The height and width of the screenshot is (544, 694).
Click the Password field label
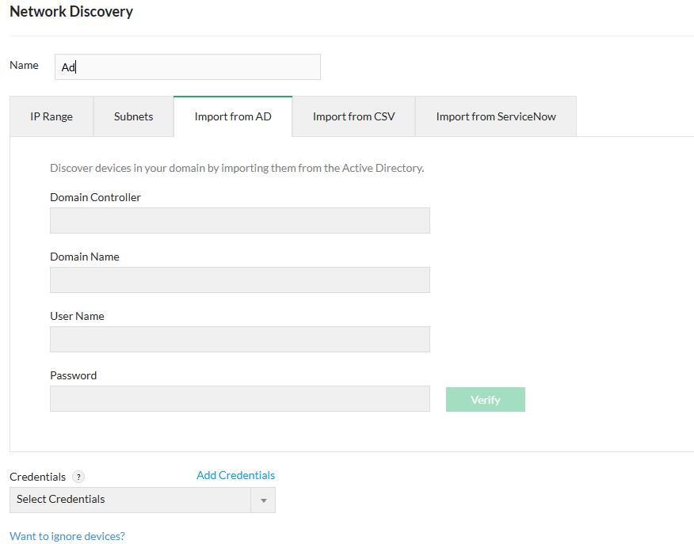[73, 375]
